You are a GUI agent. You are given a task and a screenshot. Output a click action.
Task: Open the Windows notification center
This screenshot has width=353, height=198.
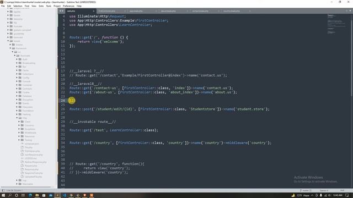pyautogui.click(x=347, y=195)
